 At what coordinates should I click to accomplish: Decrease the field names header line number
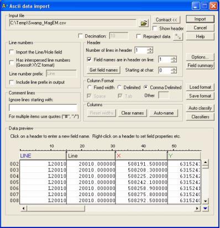click(x=174, y=61)
